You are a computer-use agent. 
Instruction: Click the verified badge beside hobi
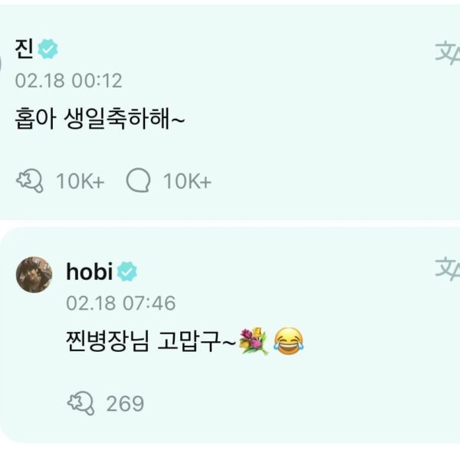tap(127, 271)
